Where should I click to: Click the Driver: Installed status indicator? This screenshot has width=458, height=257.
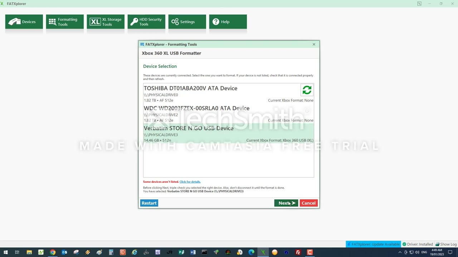coord(418,244)
